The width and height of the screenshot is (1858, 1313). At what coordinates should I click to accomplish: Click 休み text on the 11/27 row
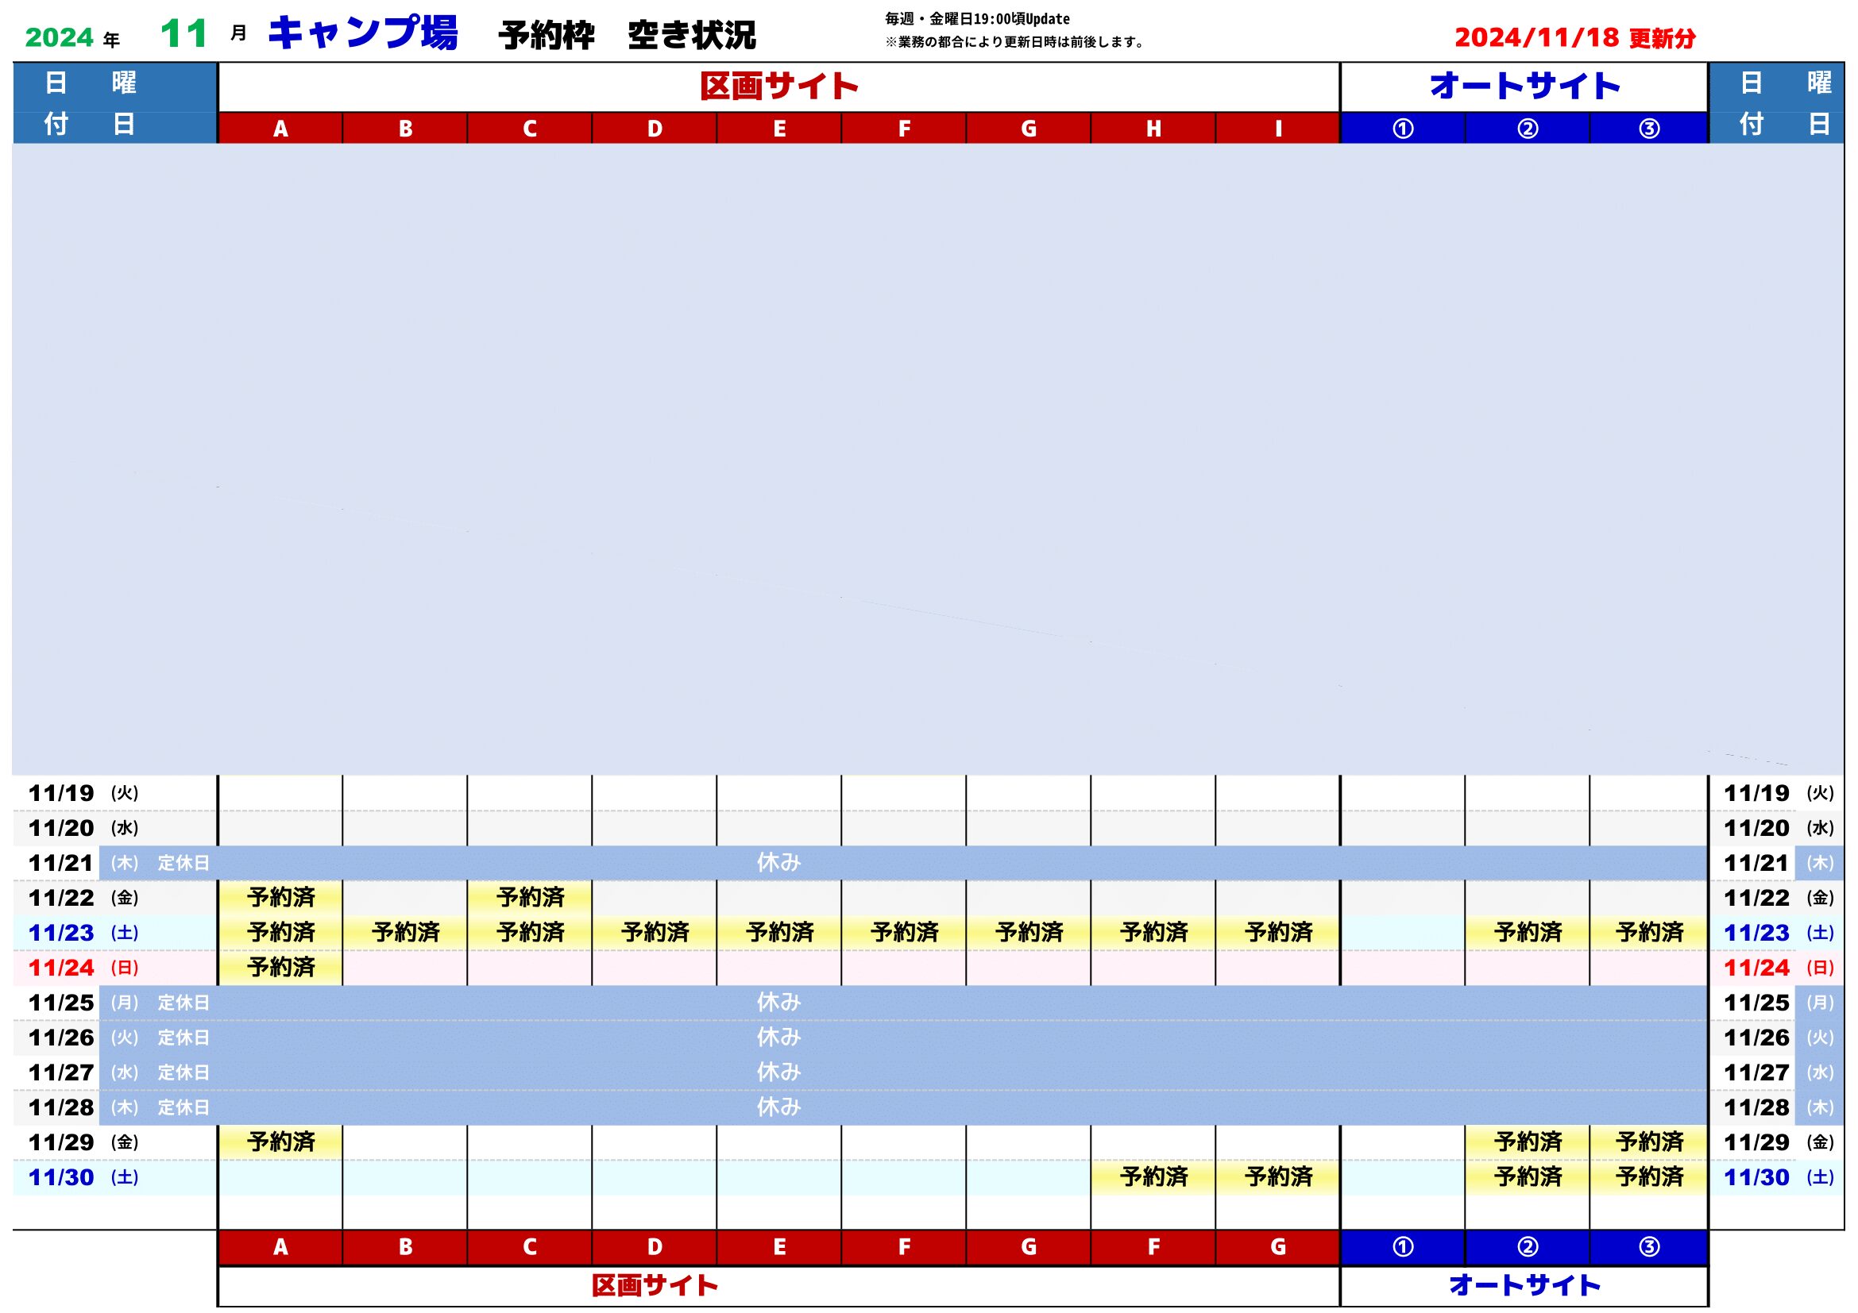point(778,1072)
